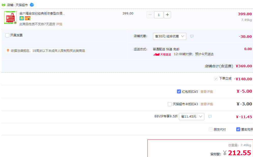The image size is (253, 157).
Task: Click the 天猫直送 delivery logo
Action: (162, 54)
